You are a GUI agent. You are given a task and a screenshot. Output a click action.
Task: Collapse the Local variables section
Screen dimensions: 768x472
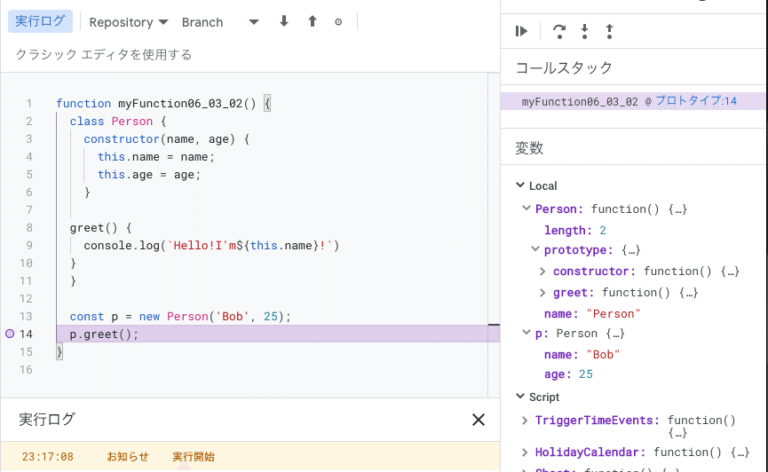[x=520, y=185]
